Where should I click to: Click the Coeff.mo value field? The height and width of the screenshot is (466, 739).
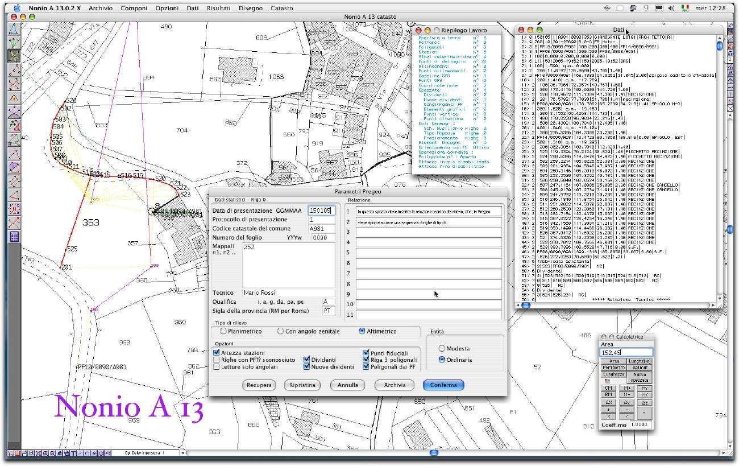click(x=641, y=425)
